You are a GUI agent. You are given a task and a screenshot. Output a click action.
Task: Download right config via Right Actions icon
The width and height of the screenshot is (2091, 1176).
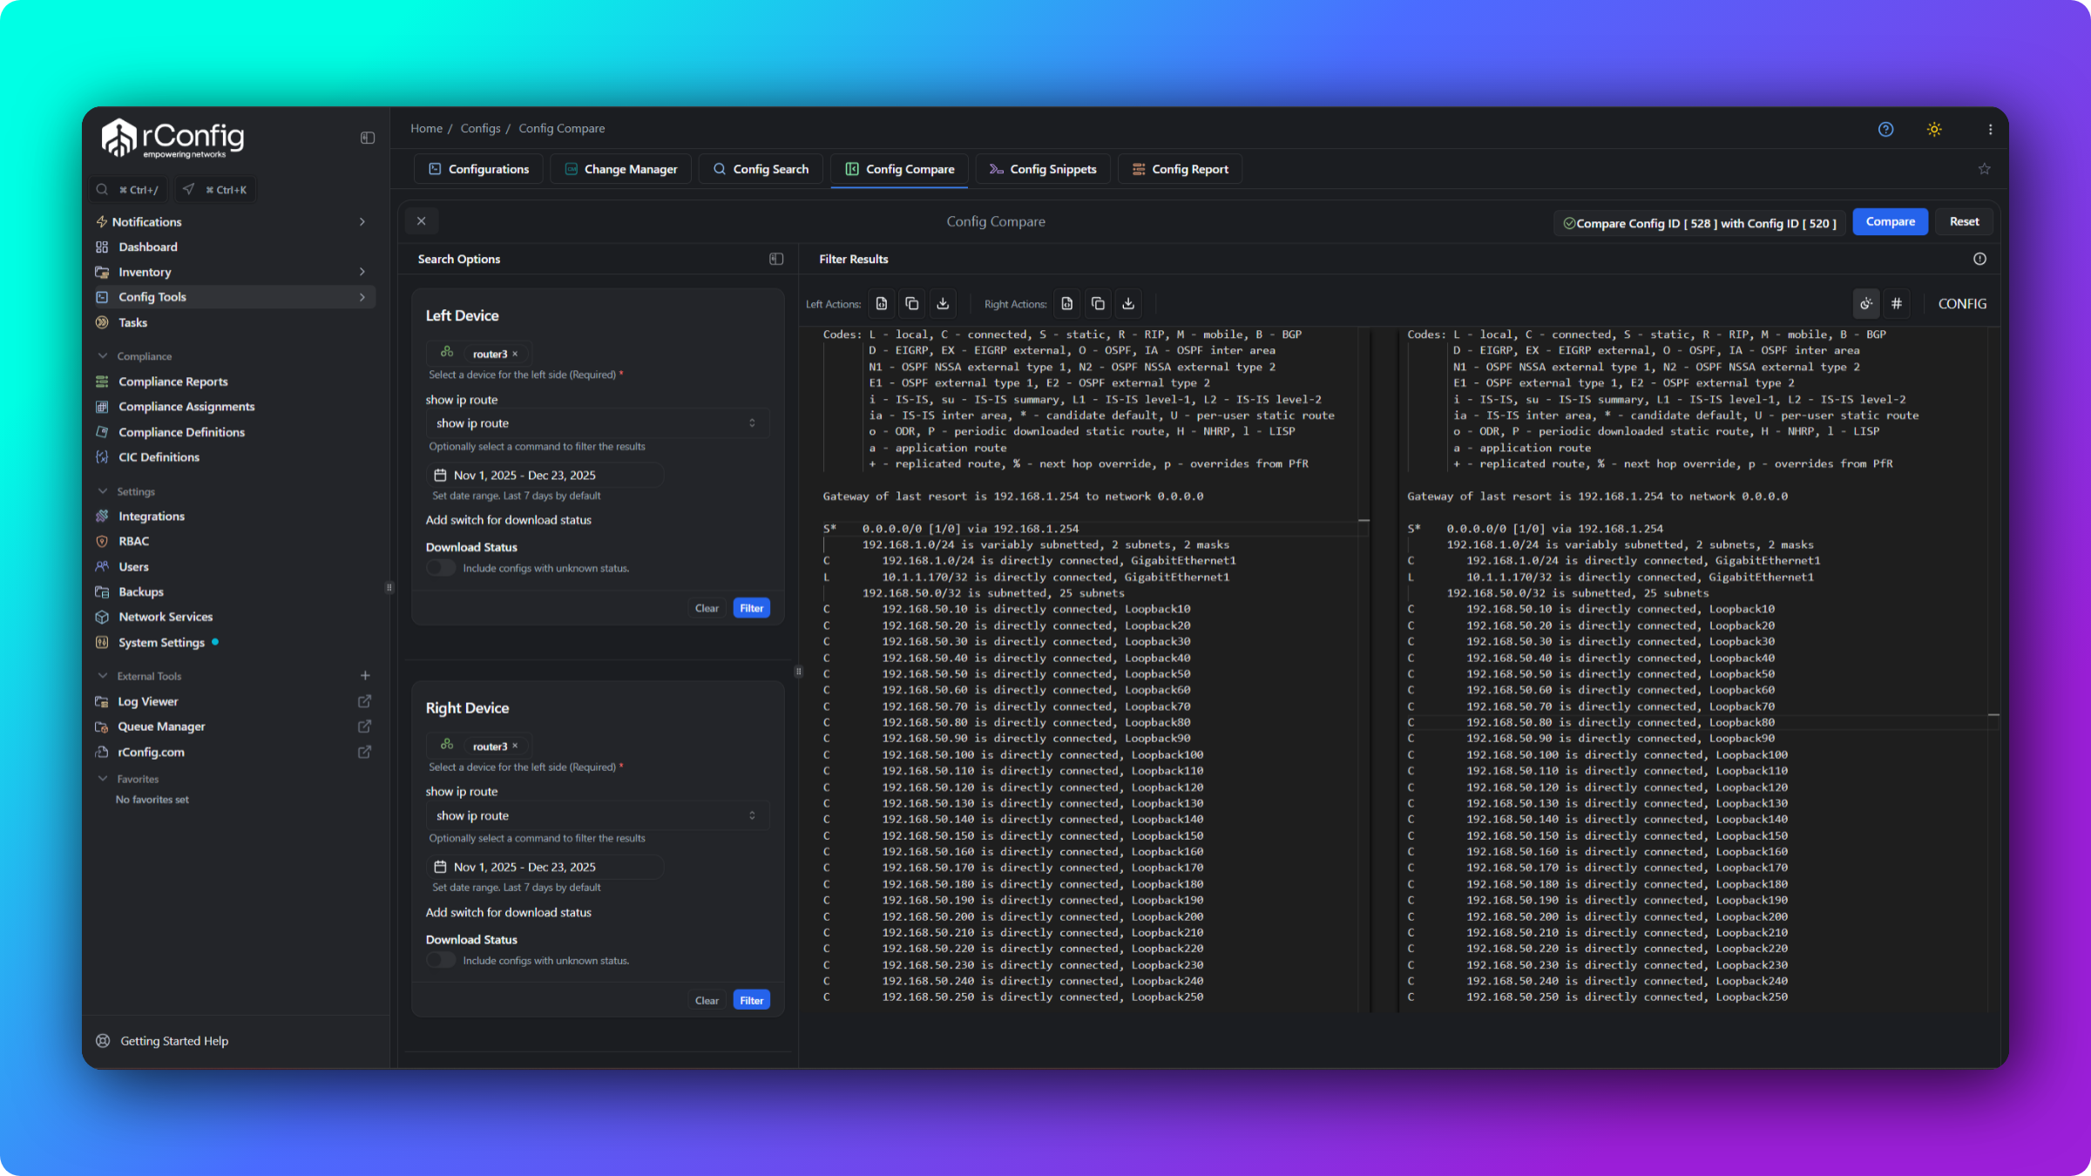click(1128, 303)
